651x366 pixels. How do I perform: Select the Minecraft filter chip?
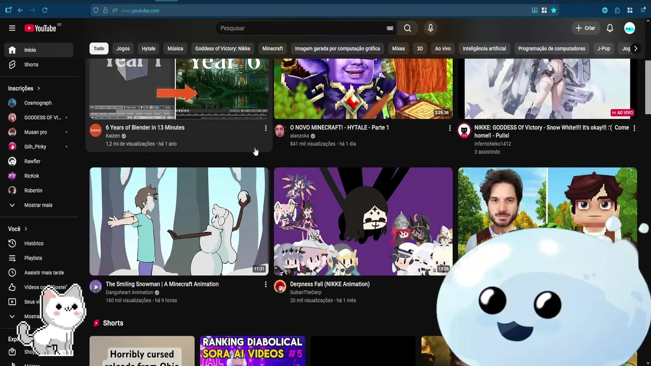tap(273, 48)
